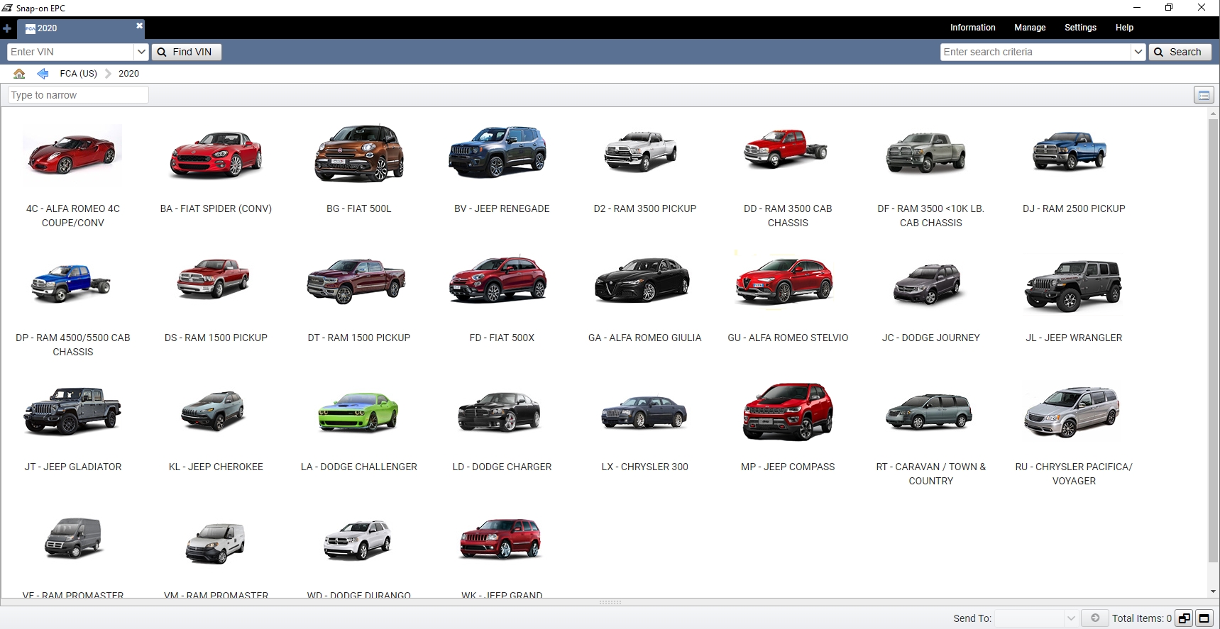Viewport: 1220px width, 629px height.
Task: Select the Alfa Romeo Stelvio thumbnail
Action: (x=784, y=281)
